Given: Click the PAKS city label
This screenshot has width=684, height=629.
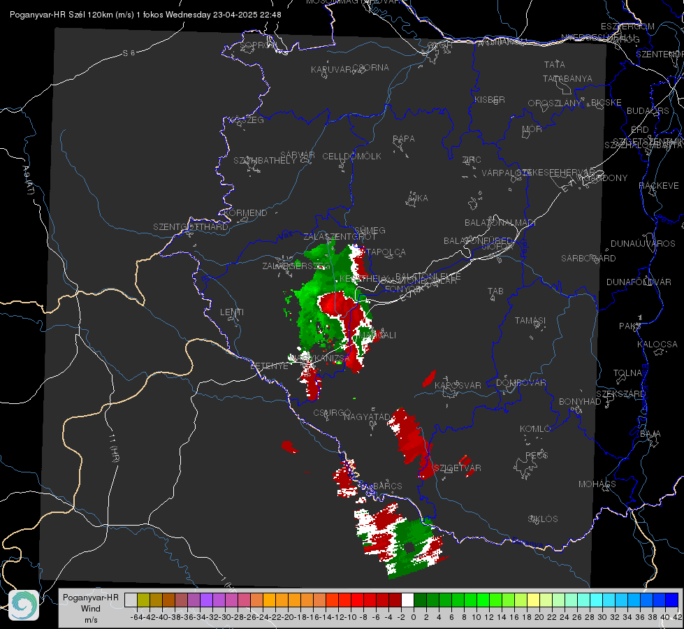Looking at the screenshot, I should click(x=630, y=326).
